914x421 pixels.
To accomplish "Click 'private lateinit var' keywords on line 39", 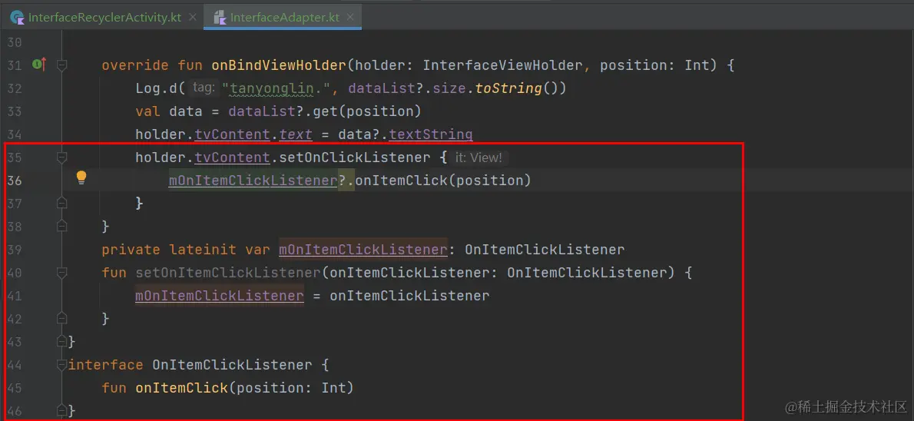I will pos(186,250).
